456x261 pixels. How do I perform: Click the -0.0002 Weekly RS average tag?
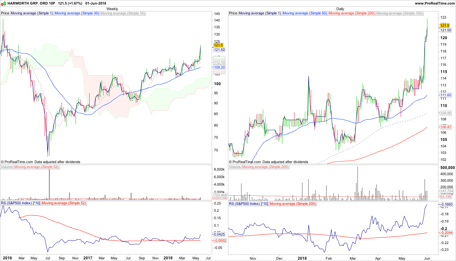pyautogui.click(x=220, y=240)
